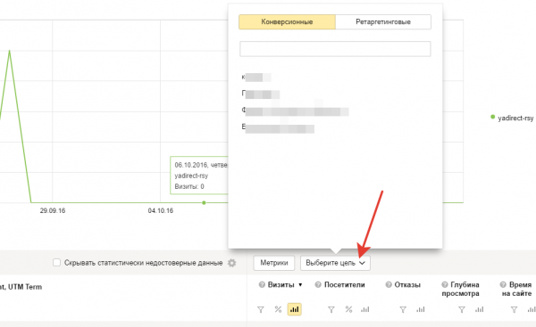Image resolution: width=536 pixels, height=327 pixels.
Task: Tick the Скрывать статистически недостоверные данные checkbox
Action: [x=57, y=263]
